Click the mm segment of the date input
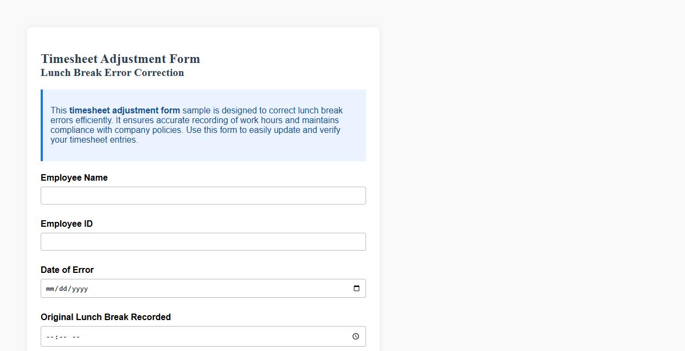 pyautogui.click(x=49, y=289)
